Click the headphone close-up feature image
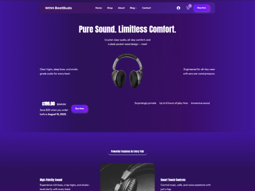 (x=127, y=177)
